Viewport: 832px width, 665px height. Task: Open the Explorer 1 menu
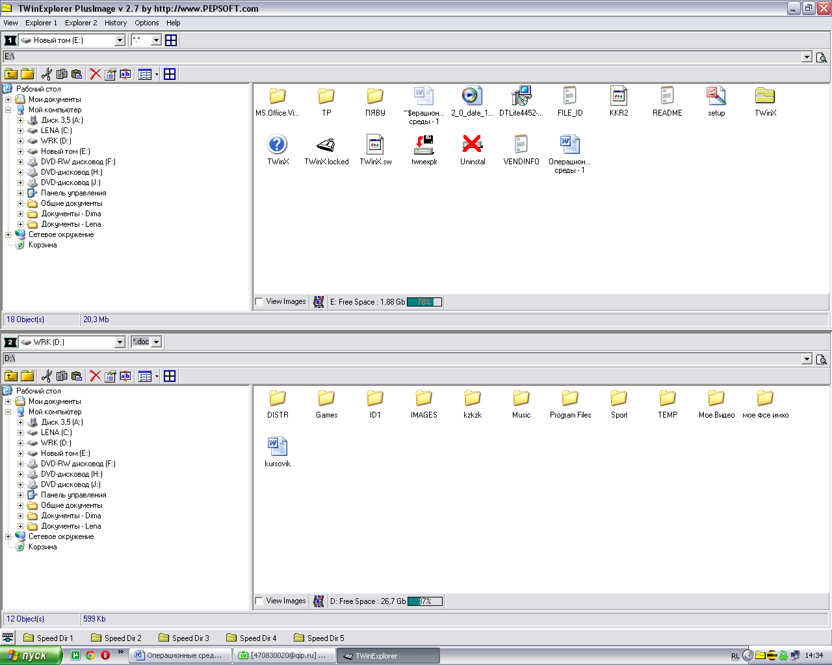point(41,23)
